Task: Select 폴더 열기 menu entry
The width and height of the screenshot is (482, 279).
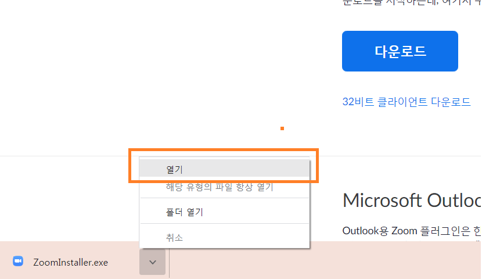Action: coord(224,212)
